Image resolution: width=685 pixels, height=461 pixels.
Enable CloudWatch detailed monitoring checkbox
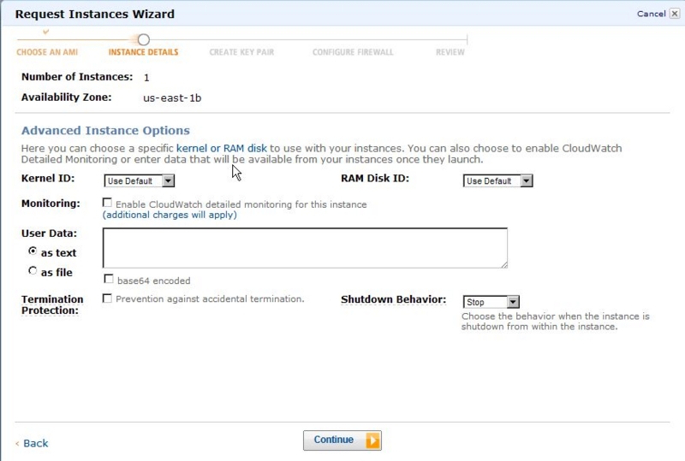coord(107,203)
